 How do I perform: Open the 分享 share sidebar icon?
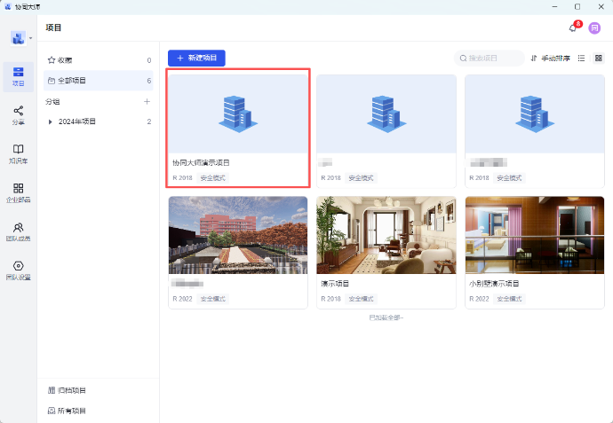18,114
